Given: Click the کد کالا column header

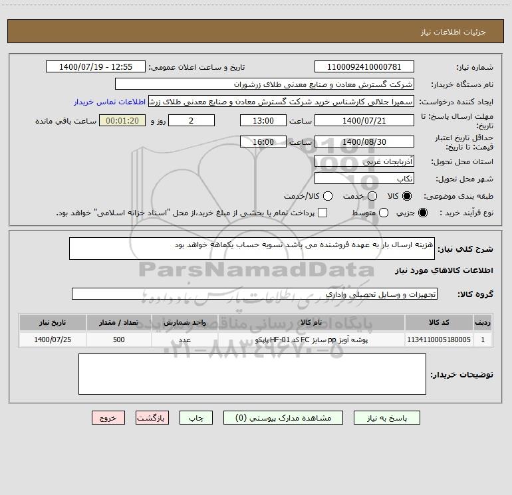Looking at the screenshot, I should click(439, 322).
